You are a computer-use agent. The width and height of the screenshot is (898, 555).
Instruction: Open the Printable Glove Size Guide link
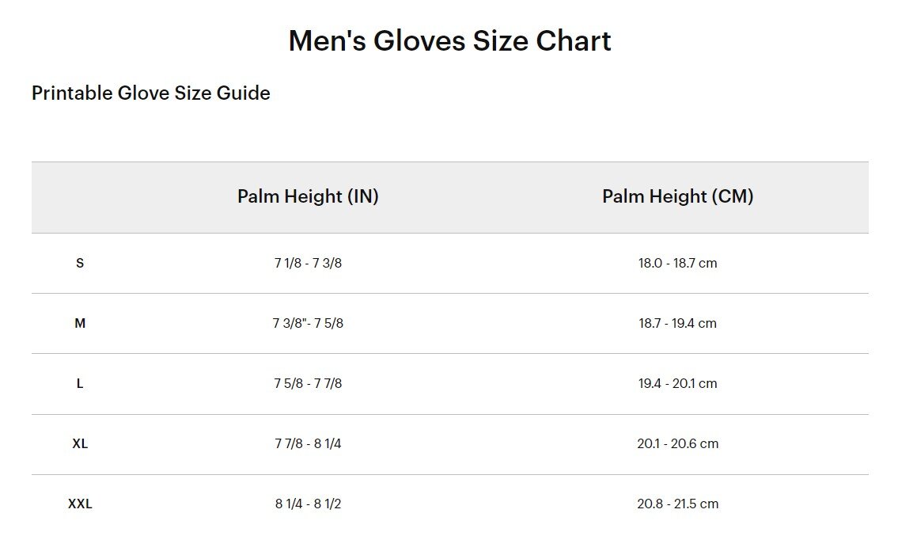[151, 93]
